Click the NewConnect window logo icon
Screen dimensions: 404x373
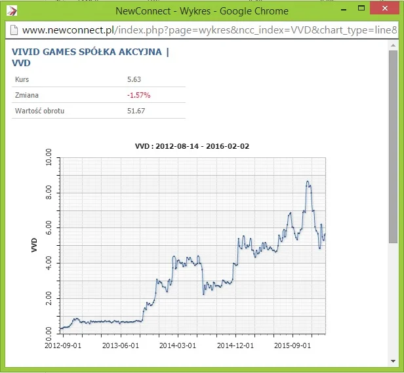coord(12,10)
